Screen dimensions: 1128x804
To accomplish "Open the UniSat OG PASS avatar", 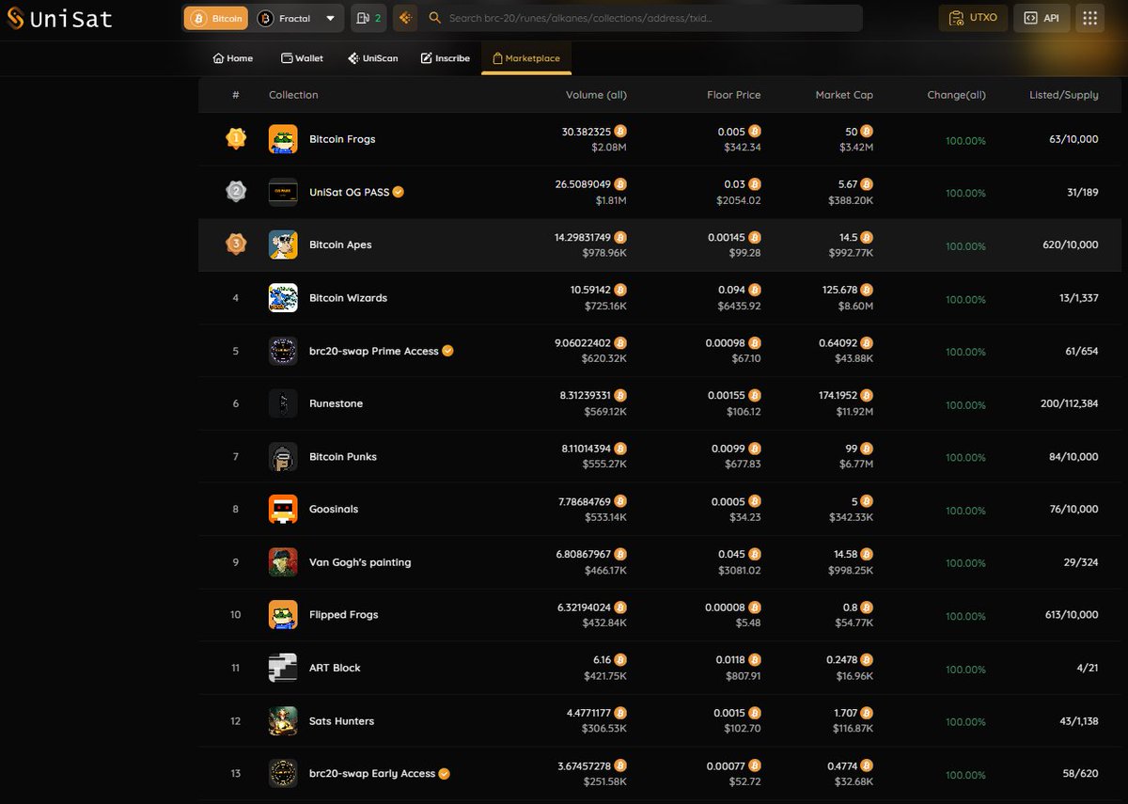I will click(283, 192).
